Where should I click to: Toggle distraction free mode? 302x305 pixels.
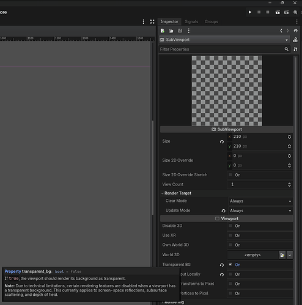(x=152, y=22)
